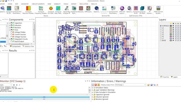The width and height of the screenshot is (181, 102).
Task: Select BASE layer radio button
Action: 161,40
